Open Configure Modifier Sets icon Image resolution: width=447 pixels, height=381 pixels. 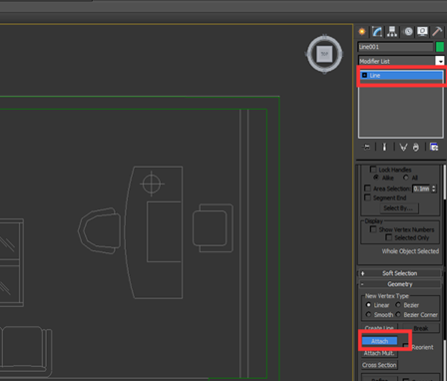tap(434, 147)
